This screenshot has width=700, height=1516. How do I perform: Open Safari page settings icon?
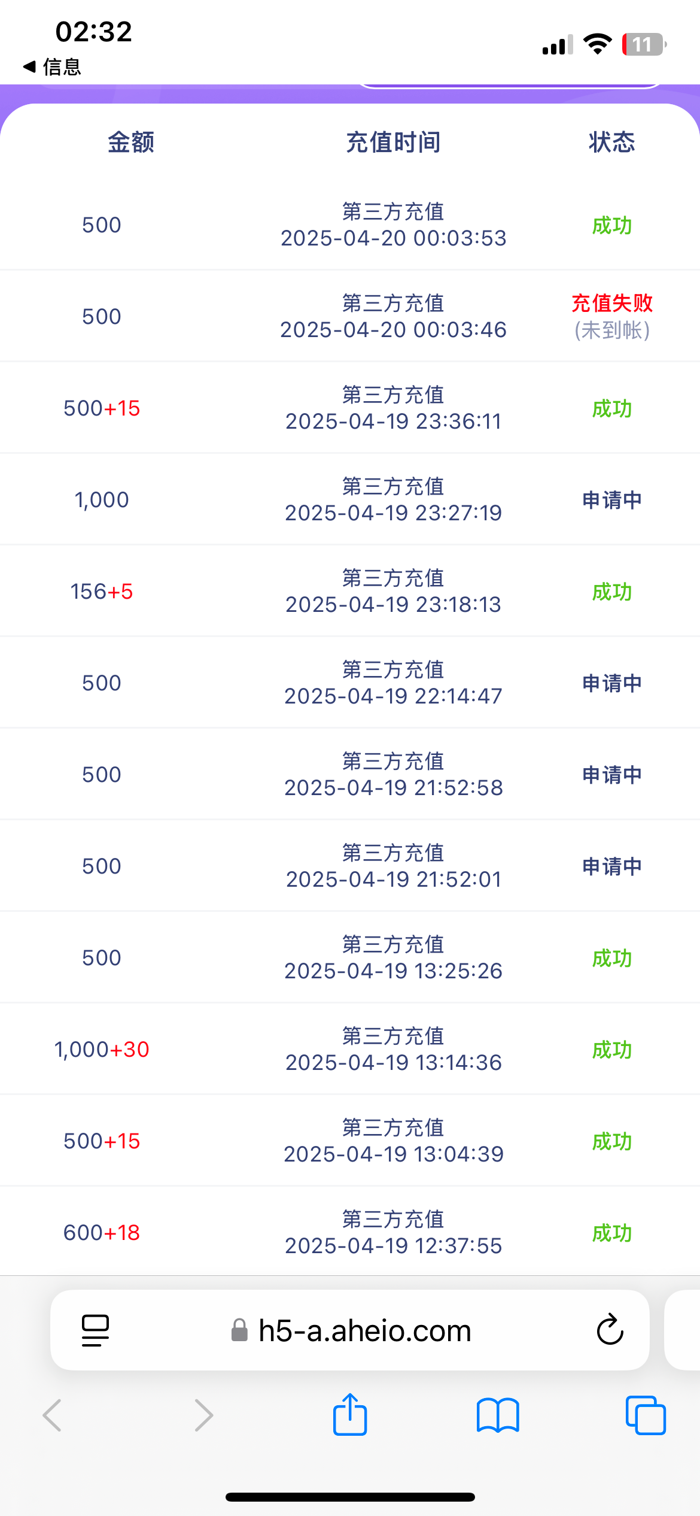tap(95, 1330)
